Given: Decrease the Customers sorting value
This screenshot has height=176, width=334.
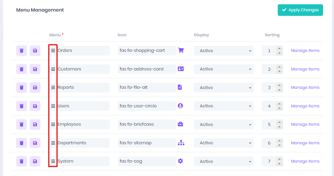Looking at the screenshot, I should 280,72.
